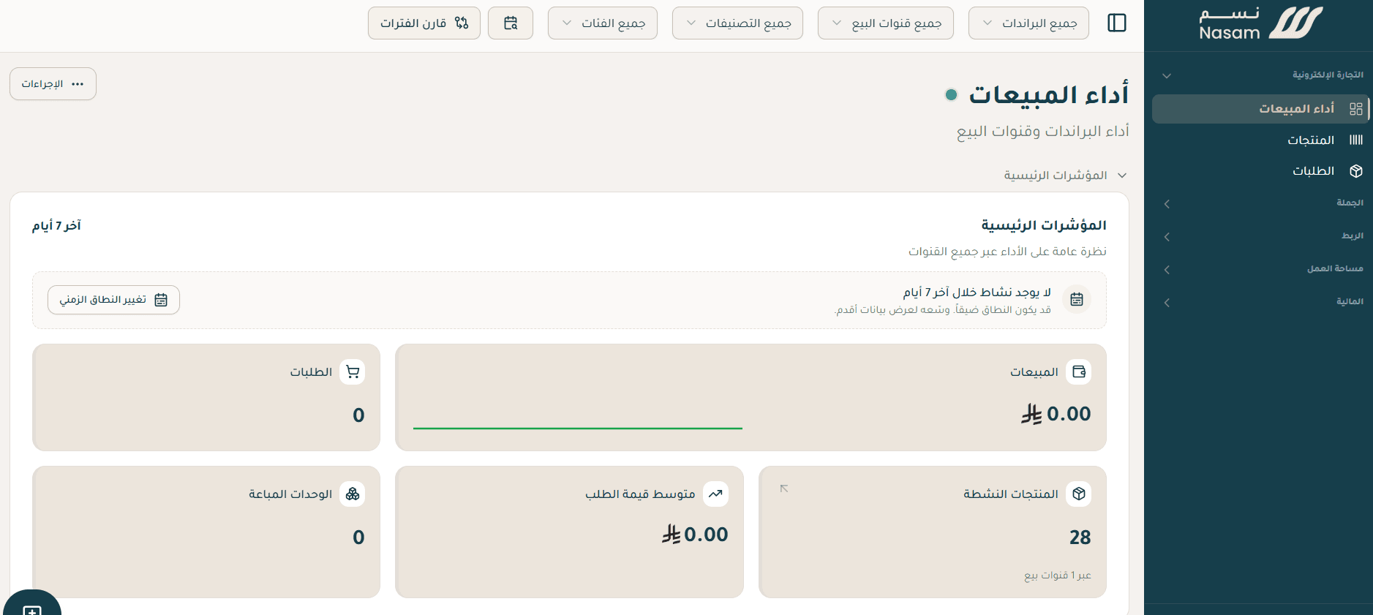This screenshot has width=1373, height=615.
Task: Click the box icon in المنتجات النشطة card
Action: 1078,494
